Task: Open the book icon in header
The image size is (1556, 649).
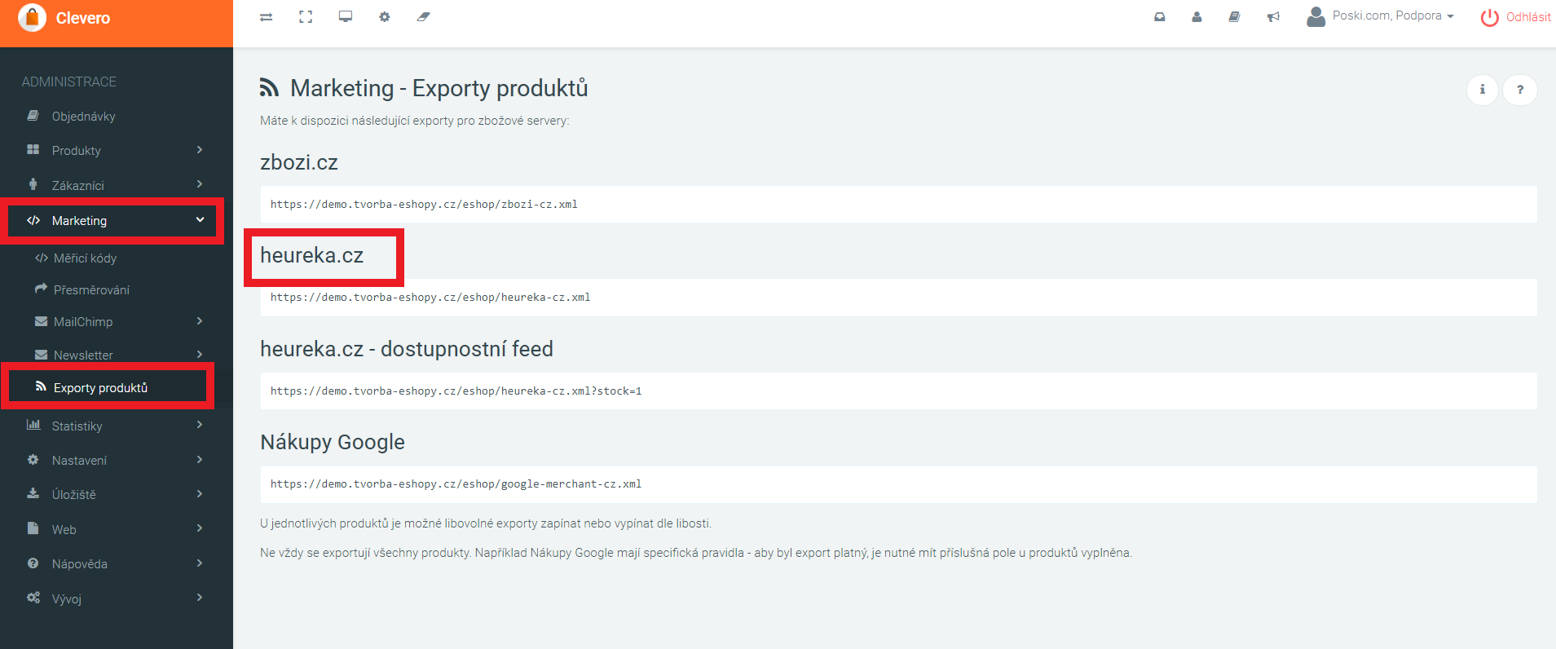Action: 1234,17
